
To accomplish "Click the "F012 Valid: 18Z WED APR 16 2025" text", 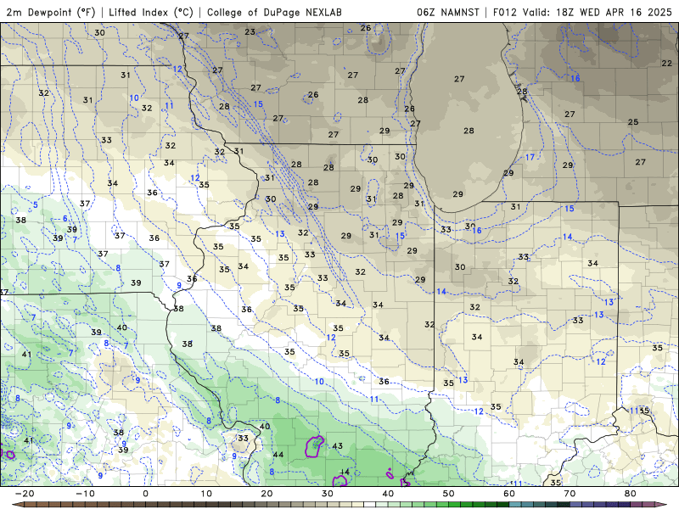I will (582, 12).
